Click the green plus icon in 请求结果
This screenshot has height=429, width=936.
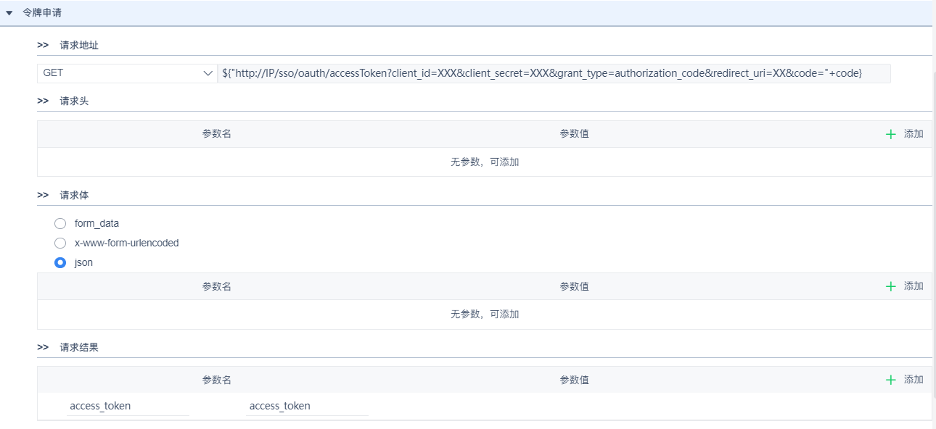891,380
